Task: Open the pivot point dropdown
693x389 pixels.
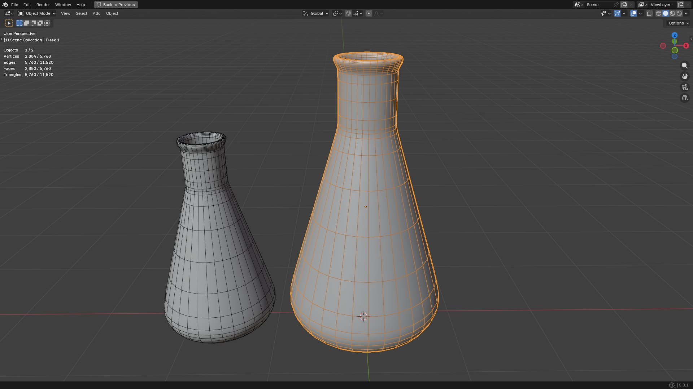Action: click(x=337, y=13)
